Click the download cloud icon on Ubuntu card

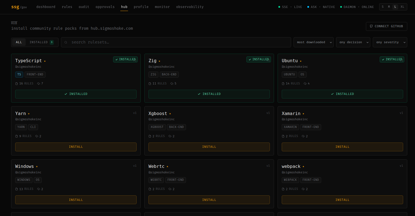click(x=305, y=84)
